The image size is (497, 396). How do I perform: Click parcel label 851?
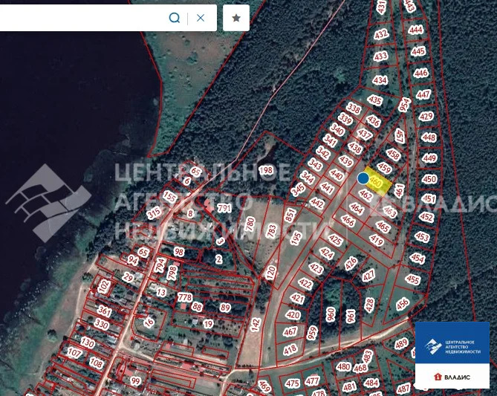(290, 215)
